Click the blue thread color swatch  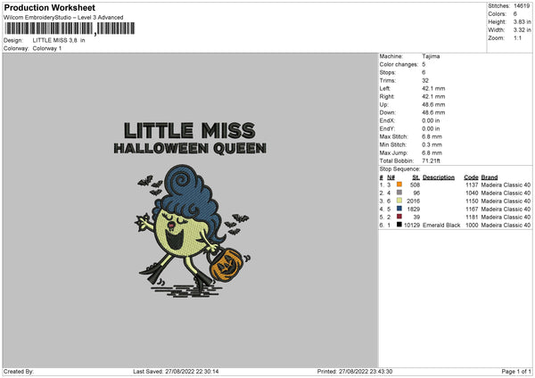point(399,209)
